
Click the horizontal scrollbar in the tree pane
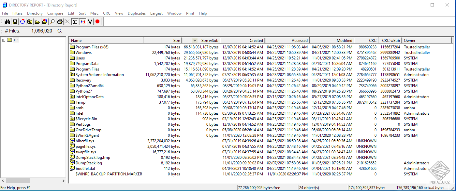click(x=18, y=180)
